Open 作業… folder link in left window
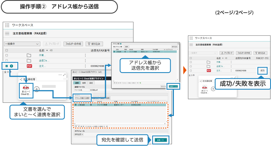The width and height of the screenshot is (271, 146). click(x=42, y=55)
